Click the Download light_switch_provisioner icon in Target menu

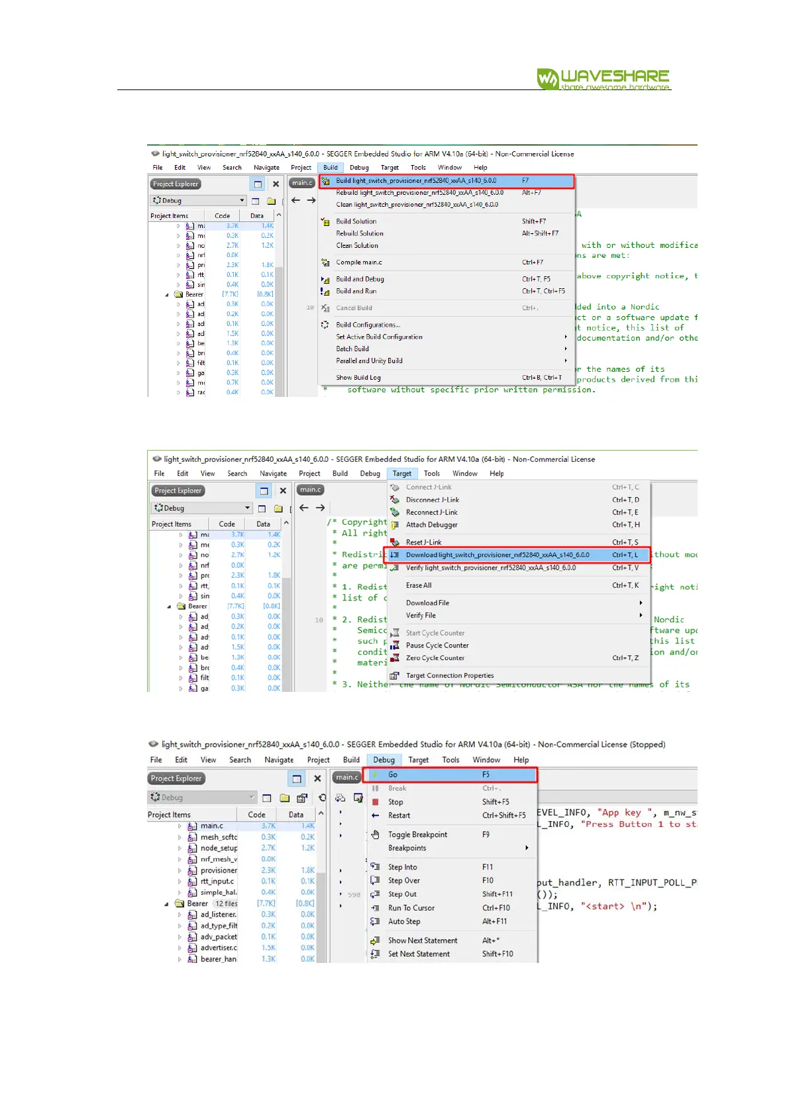[x=395, y=555]
